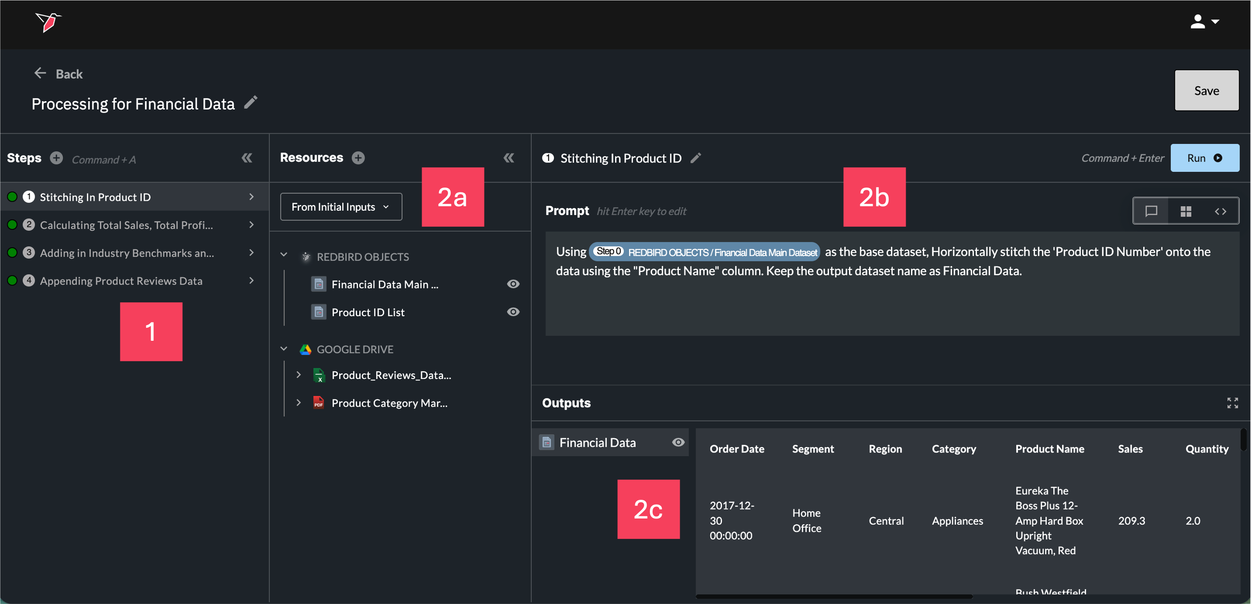Toggle preview of Financial Data output

click(678, 442)
